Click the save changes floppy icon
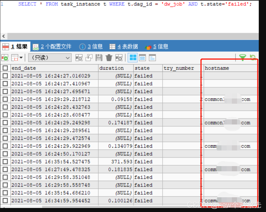This screenshot has width=266, height=212. tap(99, 58)
